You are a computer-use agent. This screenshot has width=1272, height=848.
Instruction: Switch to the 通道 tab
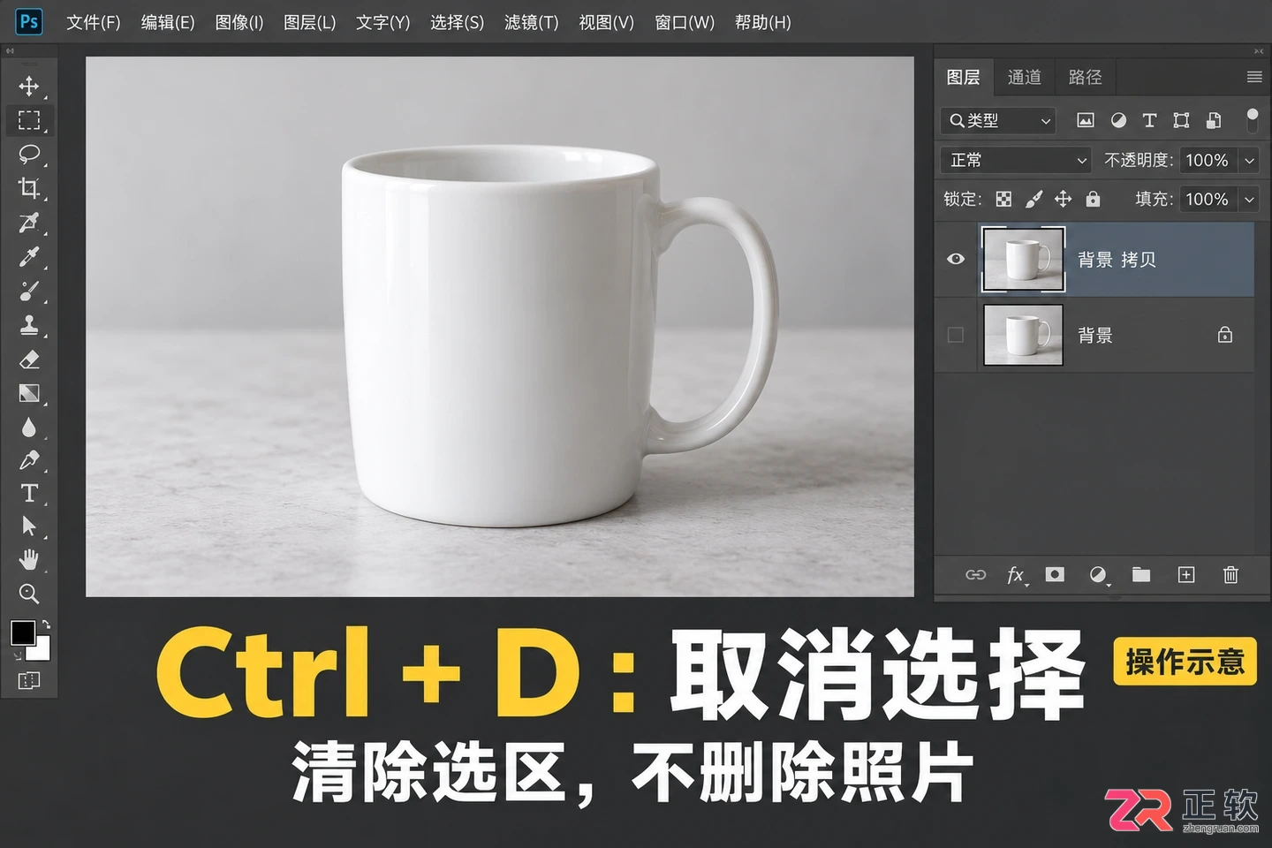point(1025,77)
